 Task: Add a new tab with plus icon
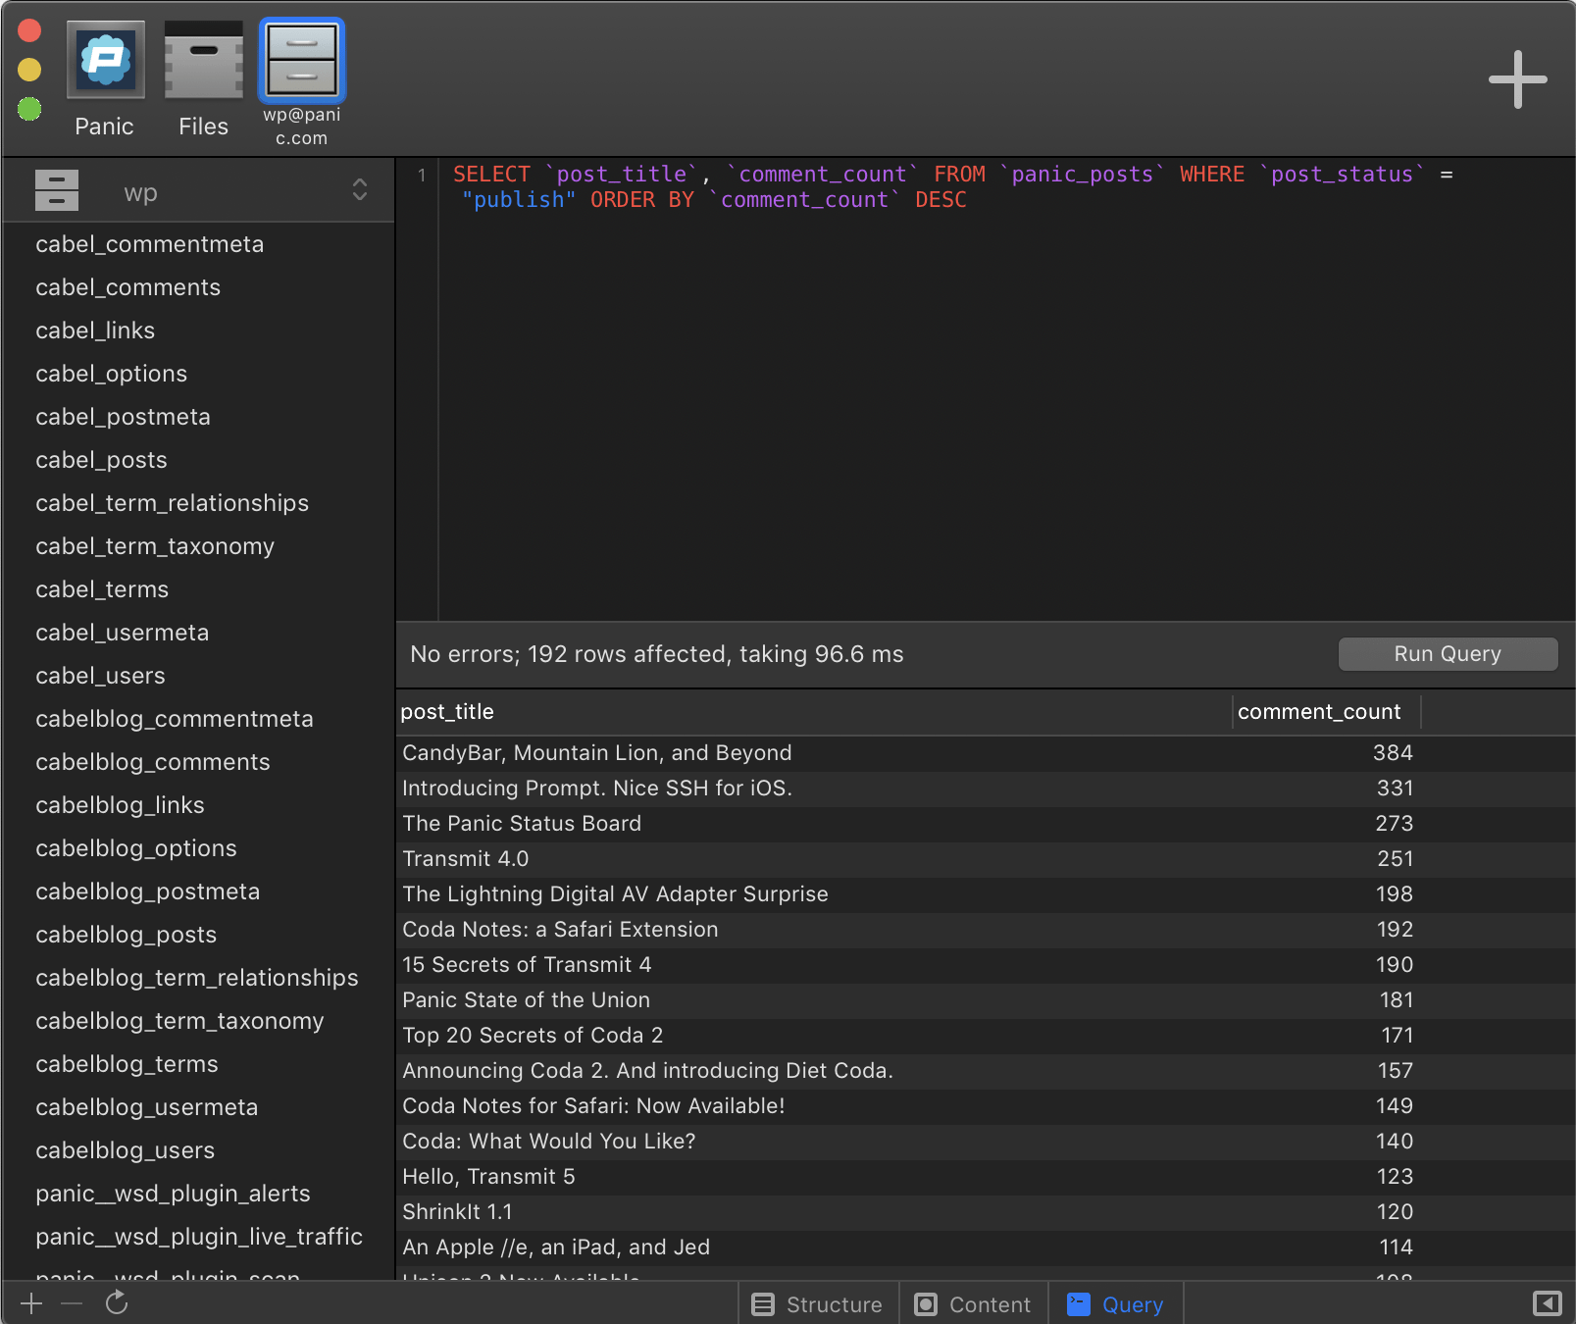tap(1517, 79)
